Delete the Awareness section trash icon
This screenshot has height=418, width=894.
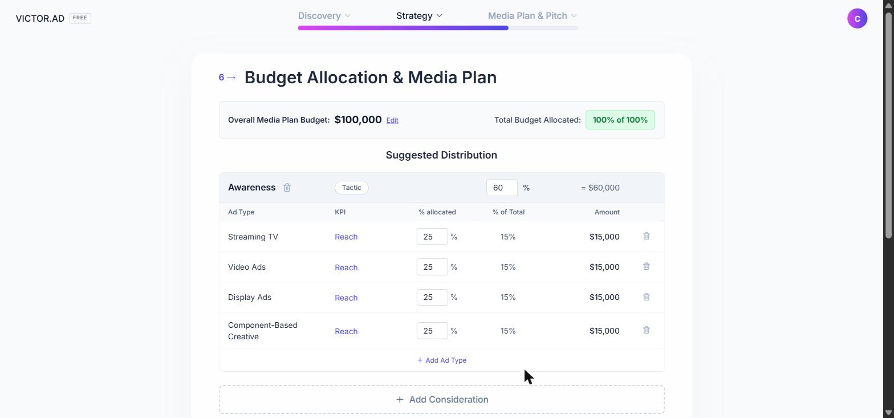coord(287,188)
